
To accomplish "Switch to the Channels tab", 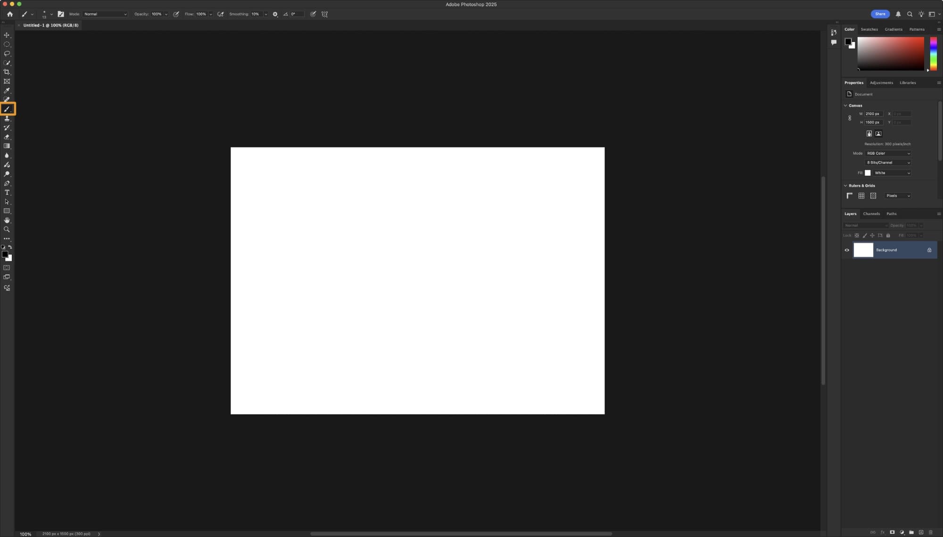I will tap(871, 214).
